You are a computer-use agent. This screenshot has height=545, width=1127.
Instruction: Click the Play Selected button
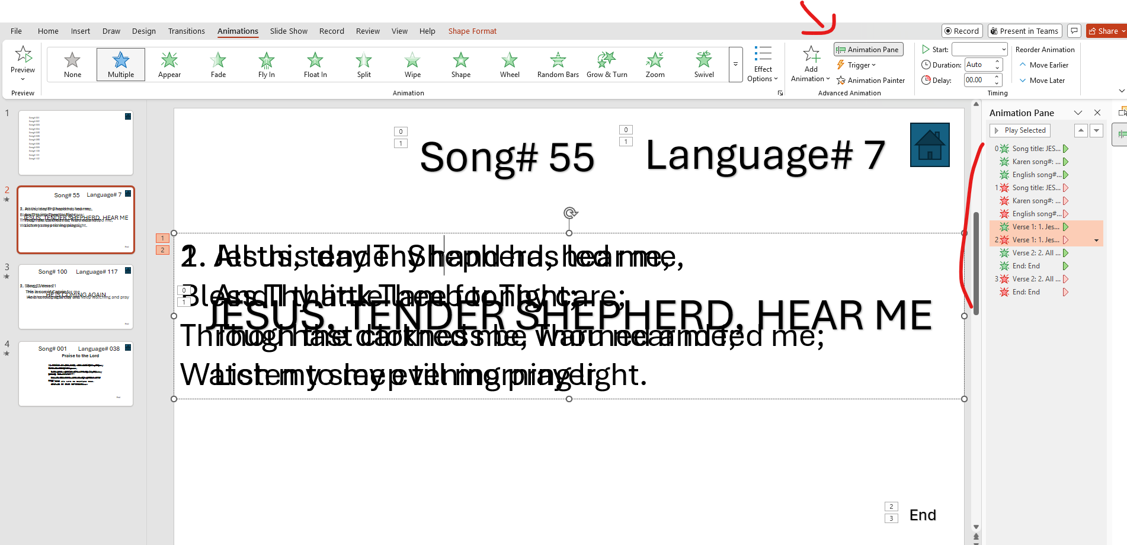1020,130
